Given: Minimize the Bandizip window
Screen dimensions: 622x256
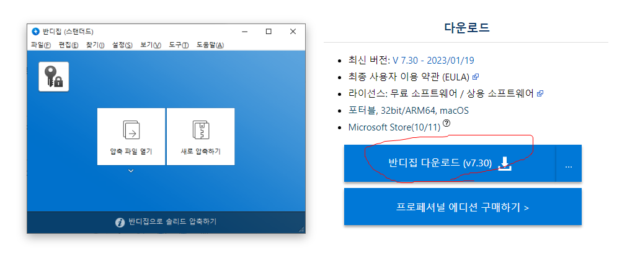Looking at the screenshot, I should pyautogui.click(x=245, y=32).
